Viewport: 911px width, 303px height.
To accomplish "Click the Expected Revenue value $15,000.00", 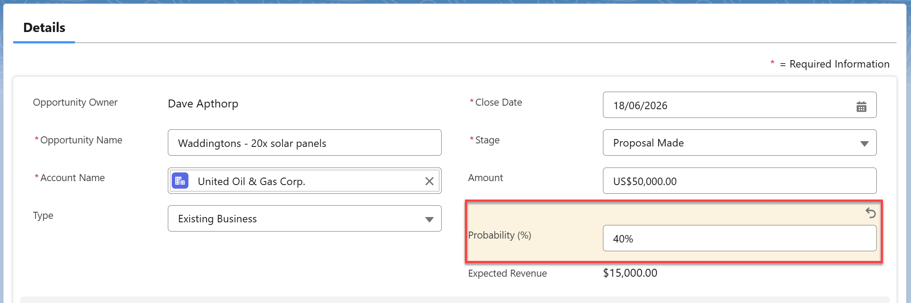I will [x=630, y=273].
